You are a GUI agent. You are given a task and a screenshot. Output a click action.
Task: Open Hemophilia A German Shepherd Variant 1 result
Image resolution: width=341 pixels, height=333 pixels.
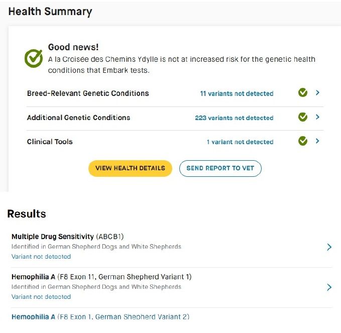coord(101,277)
